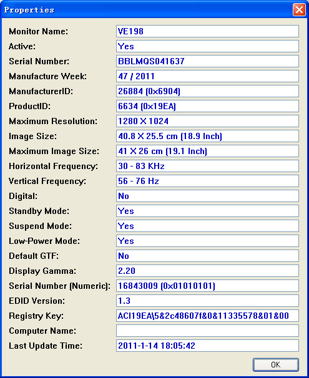Viewport: 309px width, 378px height.
Task: Click the Last Update Time field
Action: click(x=207, y=346)
